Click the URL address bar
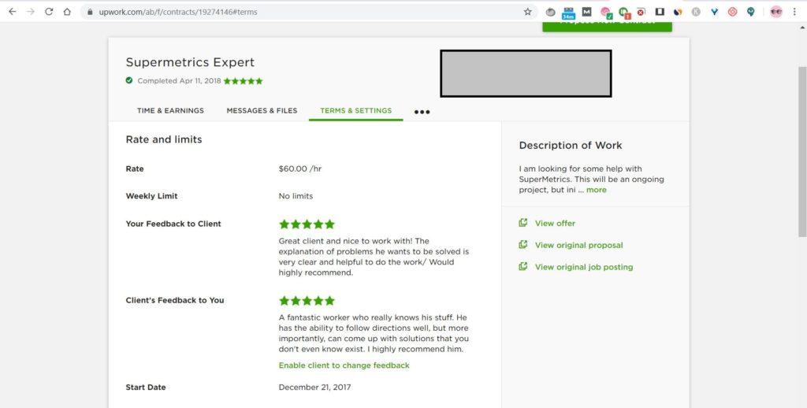This screenshot has width=807, height=408. click(x=299, y=12)
